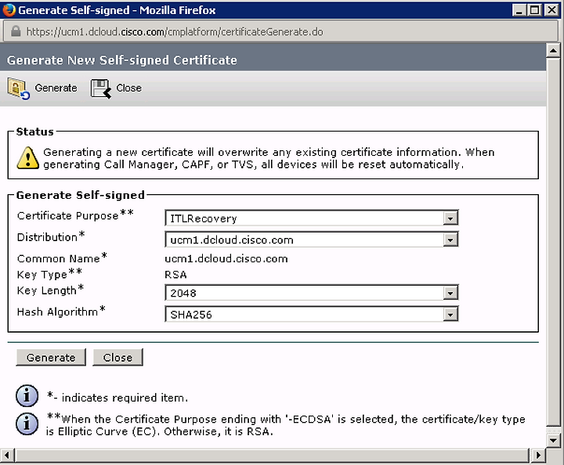Screen dimensions: 564x465
Task: Click the Close text in the toolbar
Action: [128, 88]
